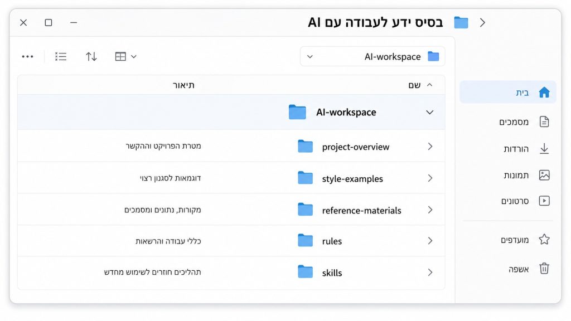Click the rules folder icon
Screen dimensions: 571x321
(x=305, y=241)
